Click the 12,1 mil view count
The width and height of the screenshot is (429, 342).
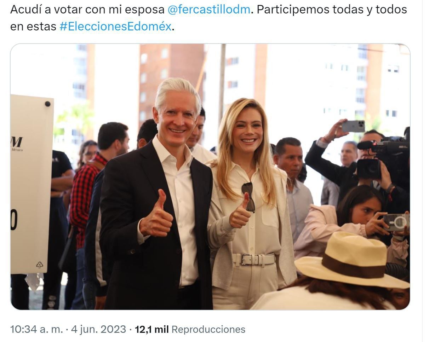pyautogui.click(x=151, y=329)
